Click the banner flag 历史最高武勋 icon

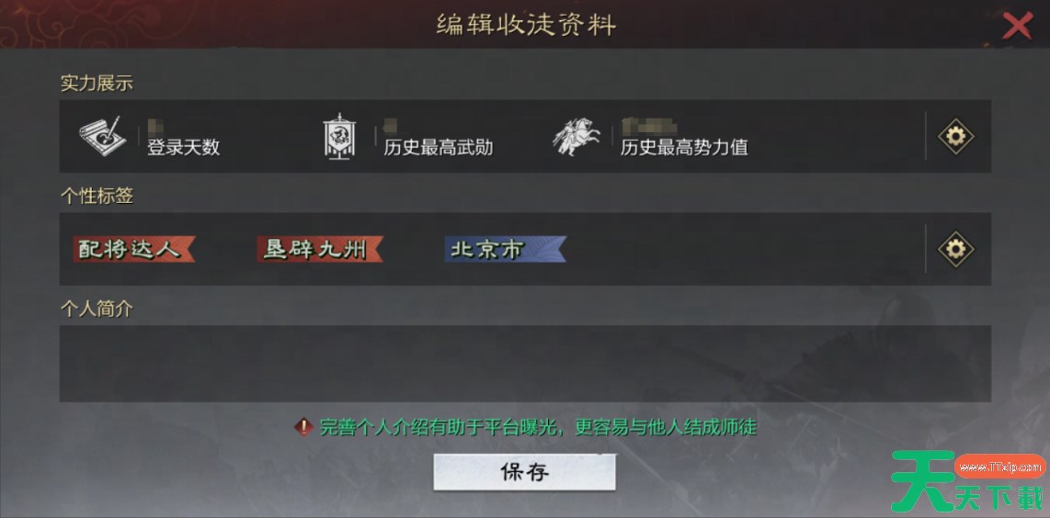339,137
